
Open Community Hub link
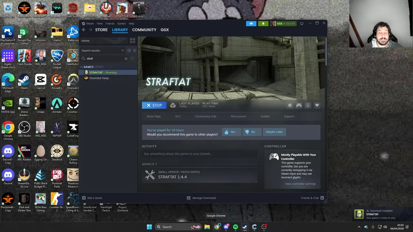pos(206,116)
